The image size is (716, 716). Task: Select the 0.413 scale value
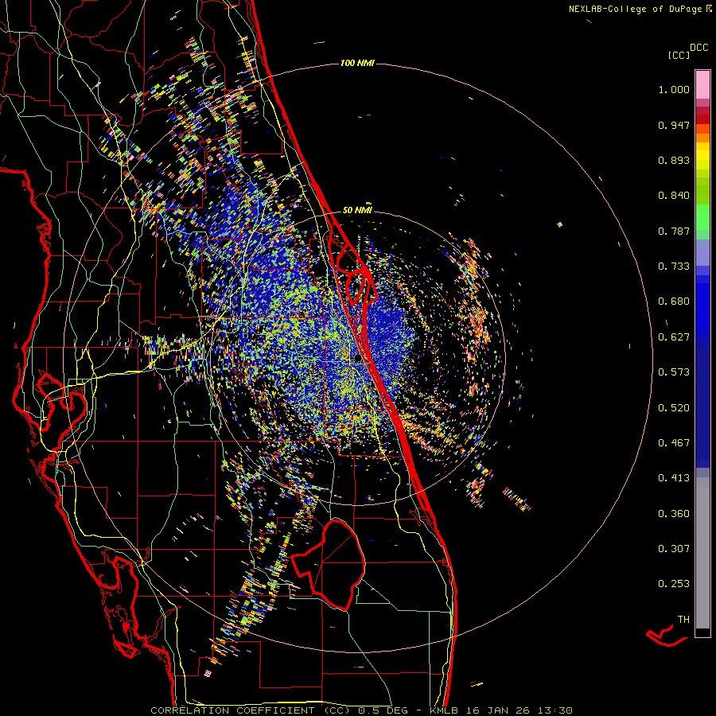(x=674, y=478)
